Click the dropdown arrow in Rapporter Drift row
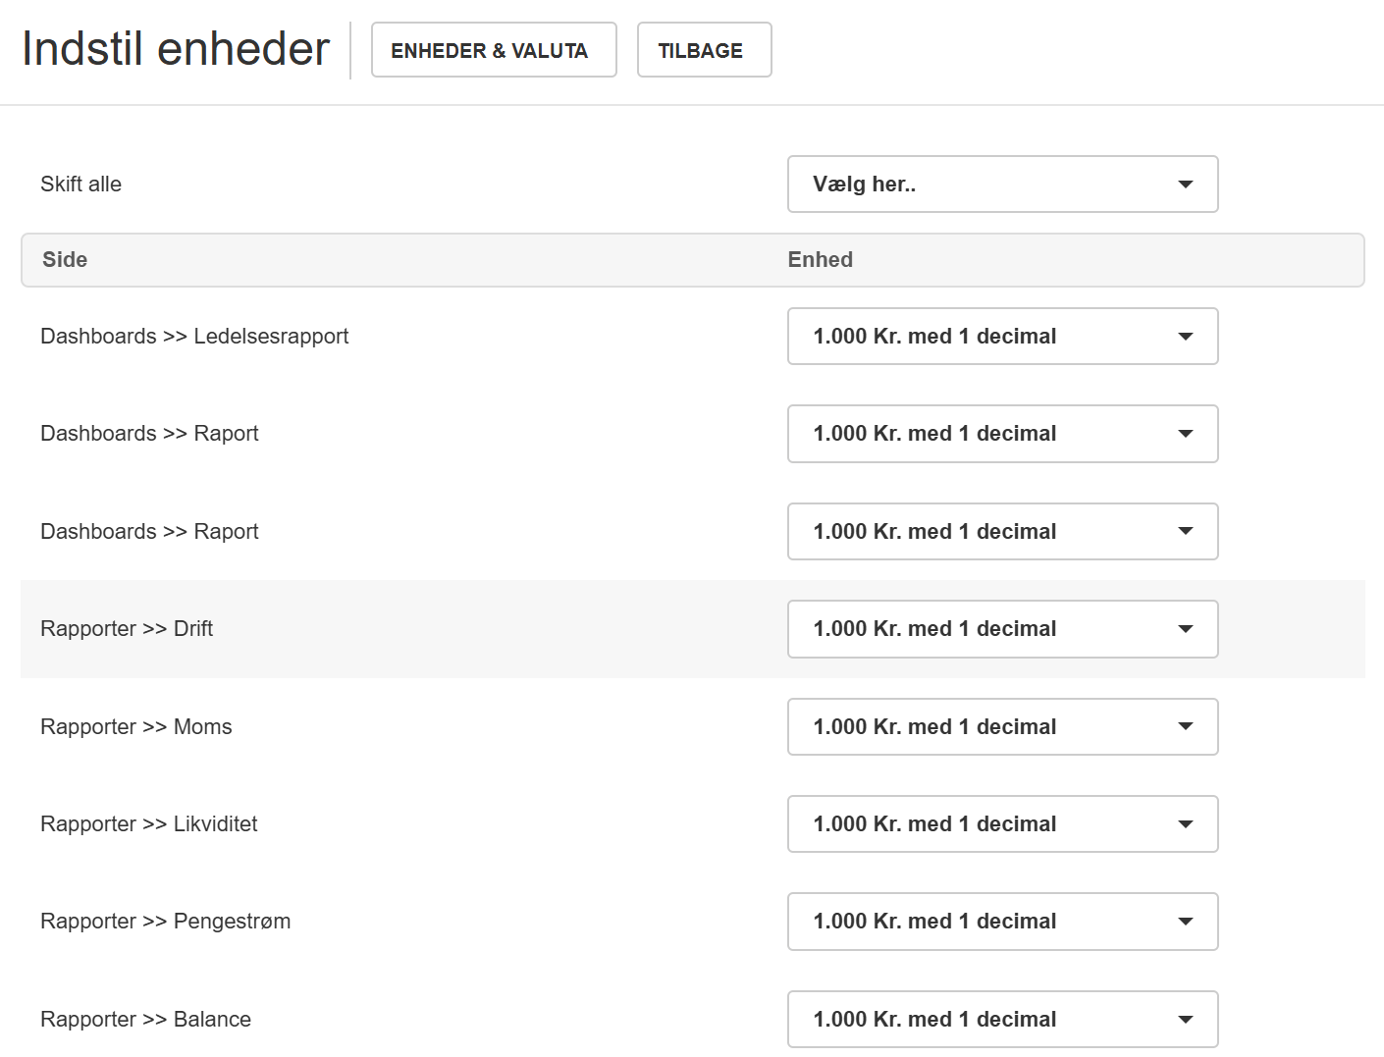 point(1185,629)
